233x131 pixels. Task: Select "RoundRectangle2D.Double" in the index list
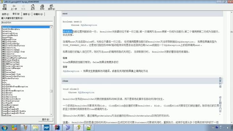point(14,111)
